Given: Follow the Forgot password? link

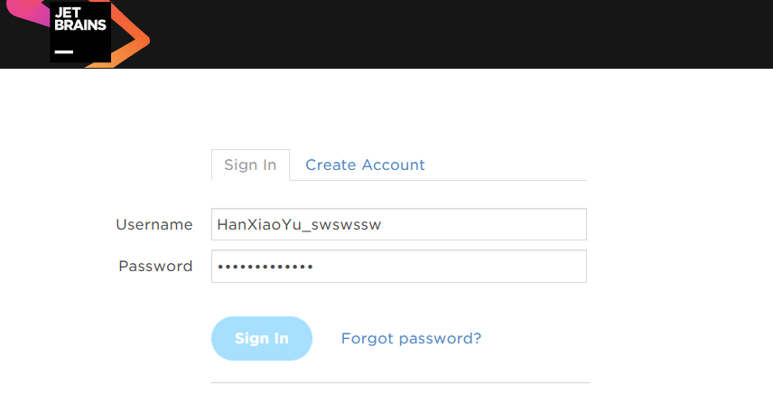Looking at the screenshot, I should click(x=411, y=338).
